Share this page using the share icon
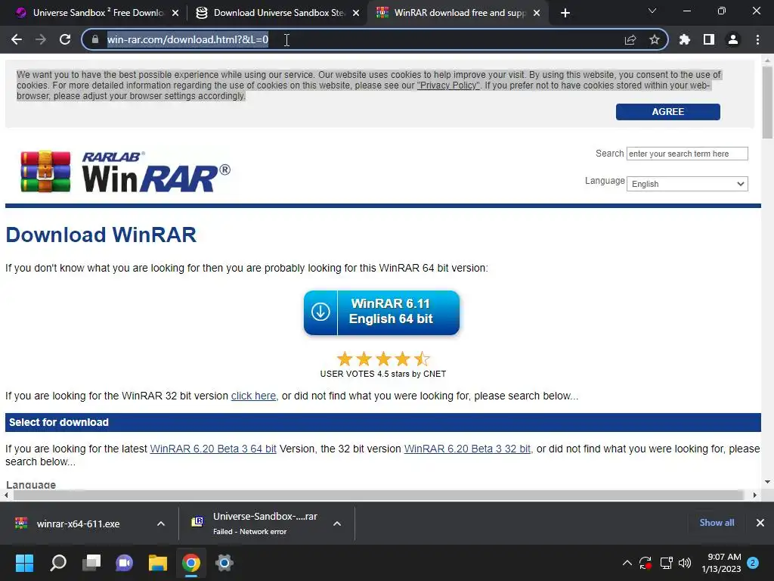The height and width of the screenshot is (581, 774). (630, 39)
